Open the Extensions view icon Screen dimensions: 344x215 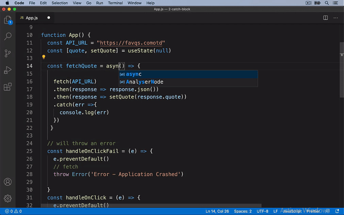coord(8,87)
